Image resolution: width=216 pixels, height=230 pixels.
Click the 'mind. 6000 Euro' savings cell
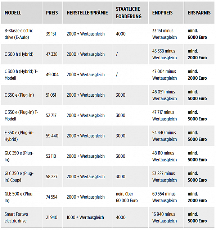(x=197, y=34)
